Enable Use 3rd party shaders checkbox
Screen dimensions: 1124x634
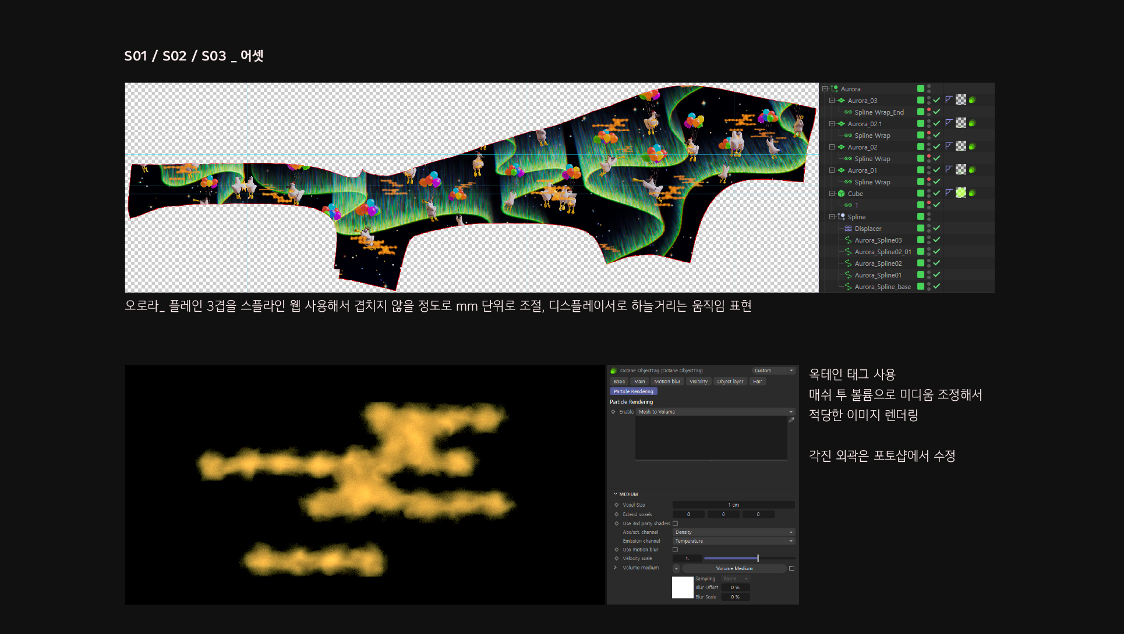point(676,523)
